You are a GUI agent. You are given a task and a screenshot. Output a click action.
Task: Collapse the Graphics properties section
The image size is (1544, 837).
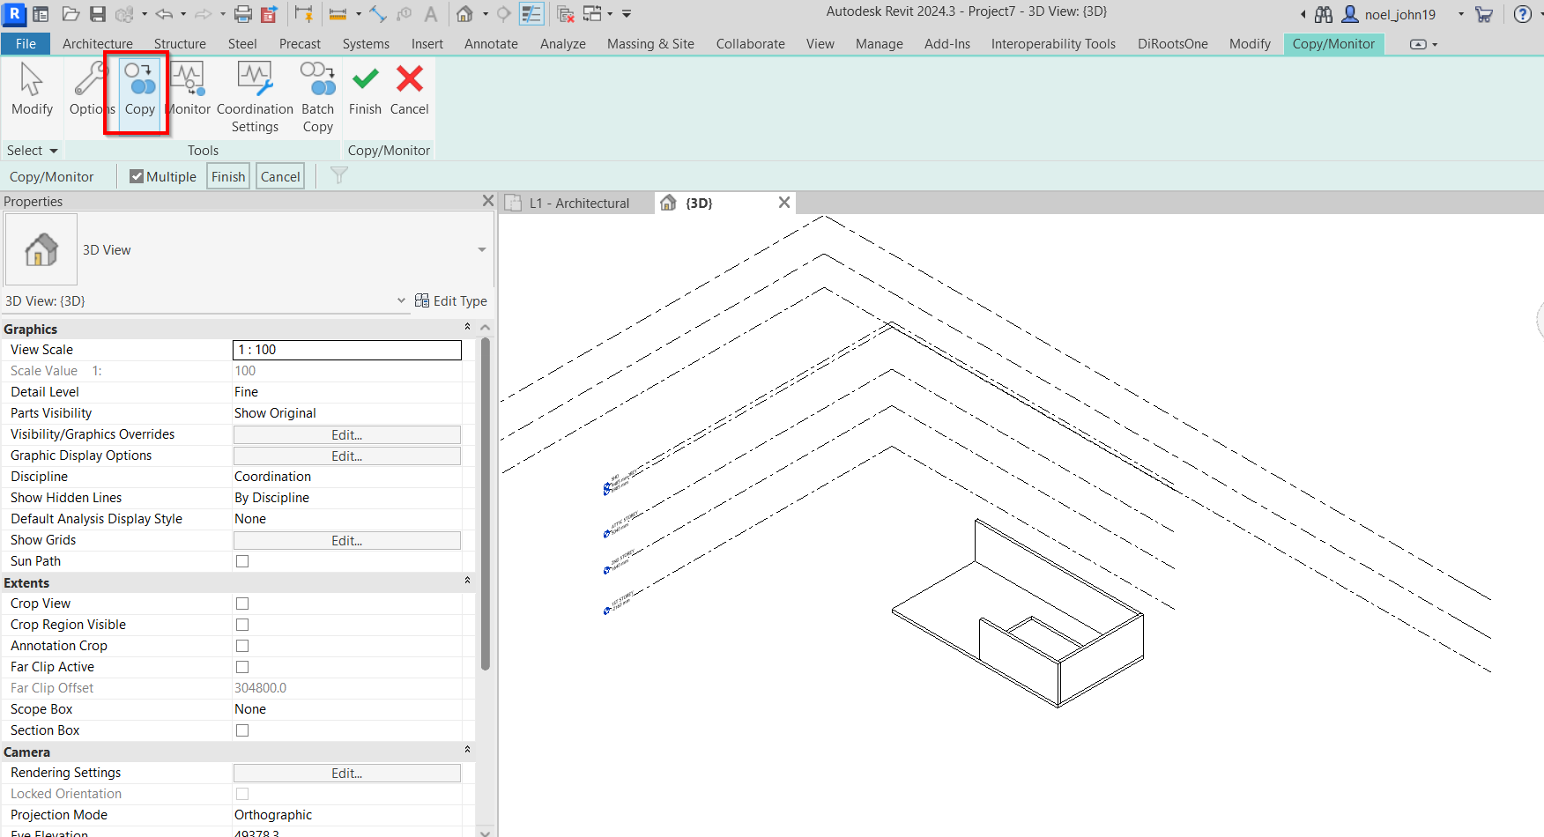467,328
